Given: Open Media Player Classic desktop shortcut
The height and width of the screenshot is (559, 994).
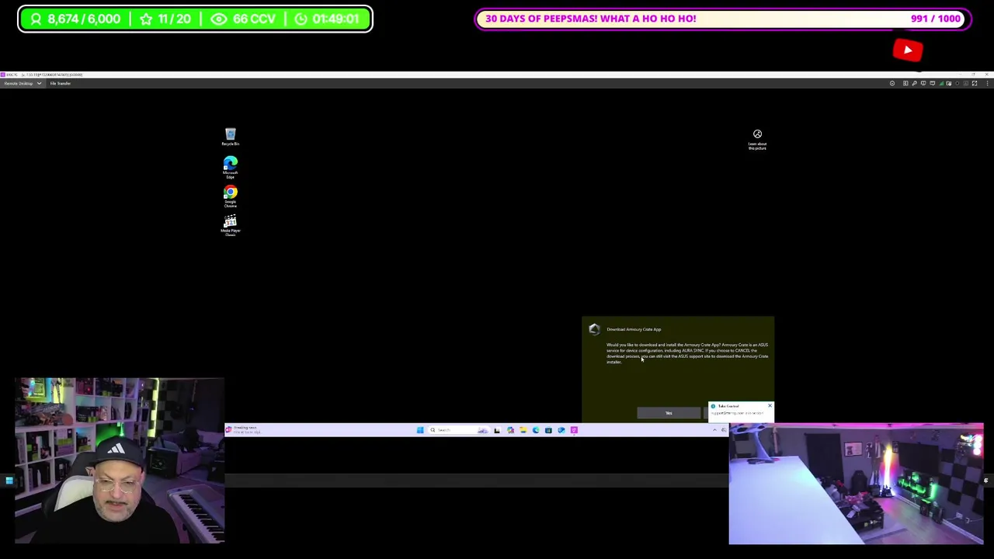Looking at the screenshot, I should click(230, 225).
